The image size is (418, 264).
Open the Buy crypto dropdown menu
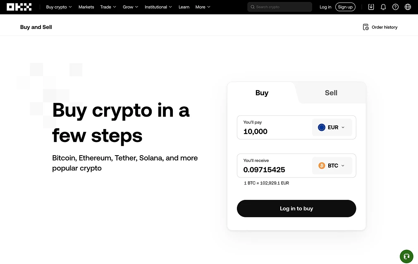[59, 7]
